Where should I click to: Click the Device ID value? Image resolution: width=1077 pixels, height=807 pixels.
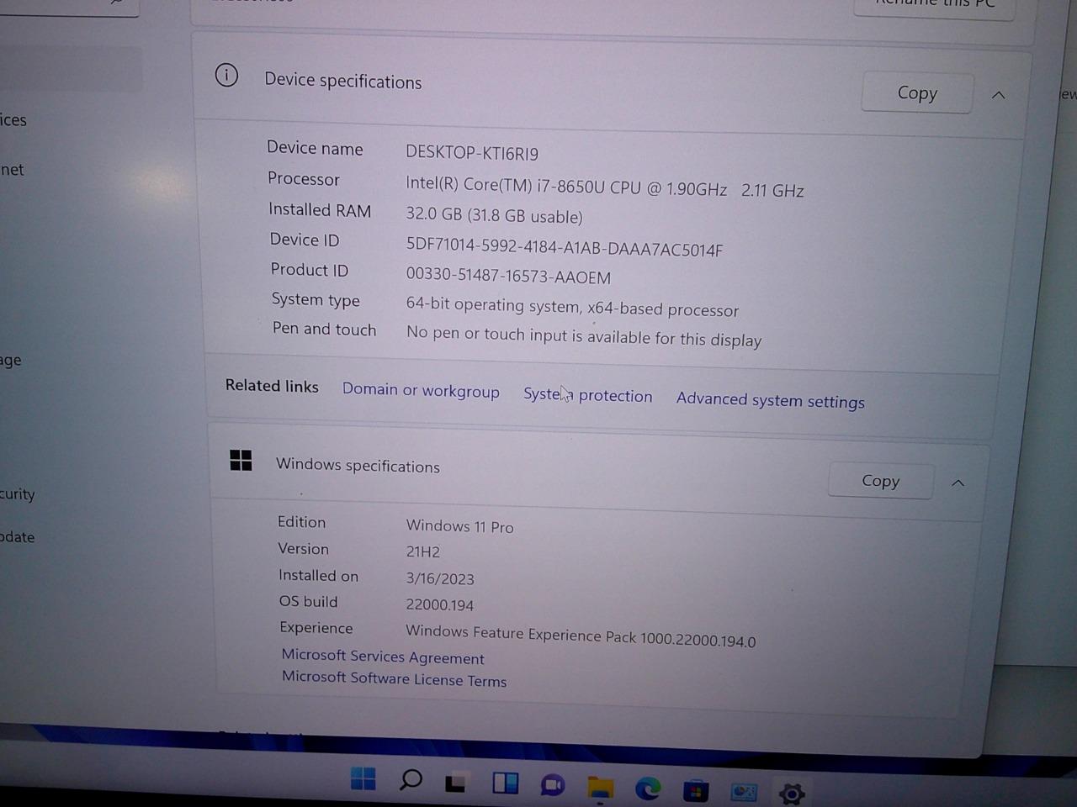(565, 247)
